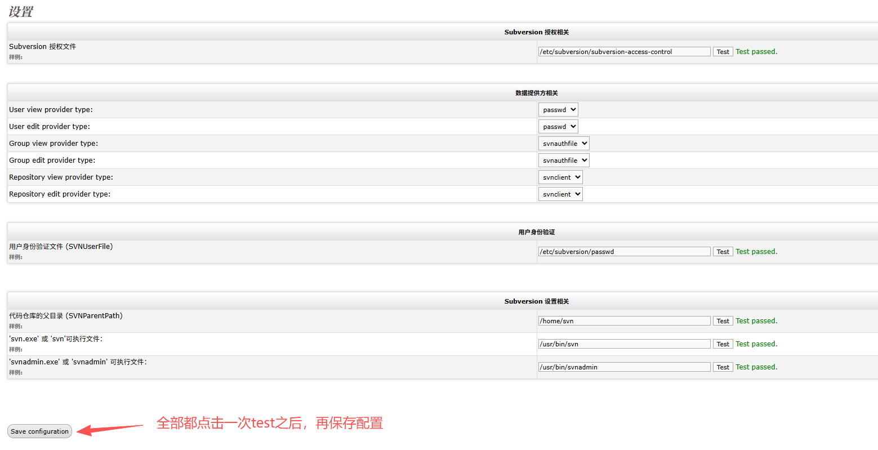Image resolution: width=878 pixels, height=450 pixels.
Task: Click Test next to the SVNUserFile field
Action: coord(723,251)
